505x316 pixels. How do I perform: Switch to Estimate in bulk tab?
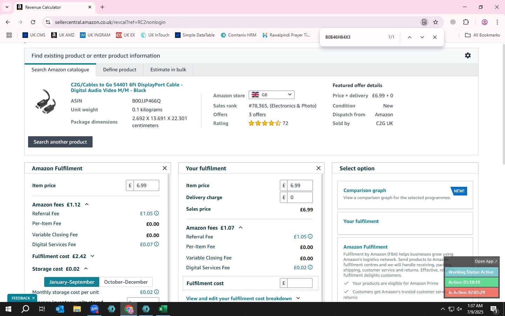point(168,70)
